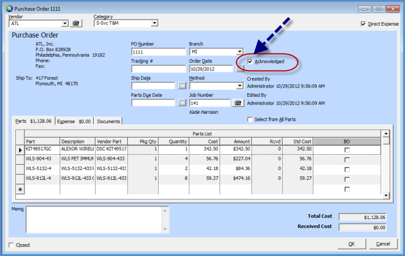The width and height of the screenshot is (405, 256).
Task: Click memo box scroll down arrow
Action: click(166, 229)
